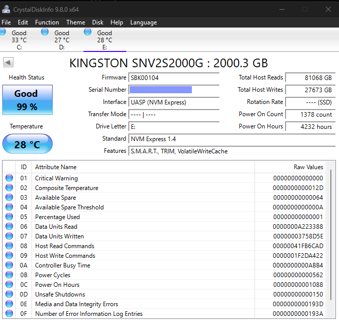Click the status orb for Available Spare row 03

click(9, 197)
